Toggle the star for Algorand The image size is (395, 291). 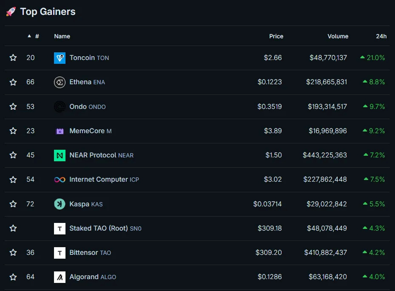pyautogui.click(x=13, y=277)
